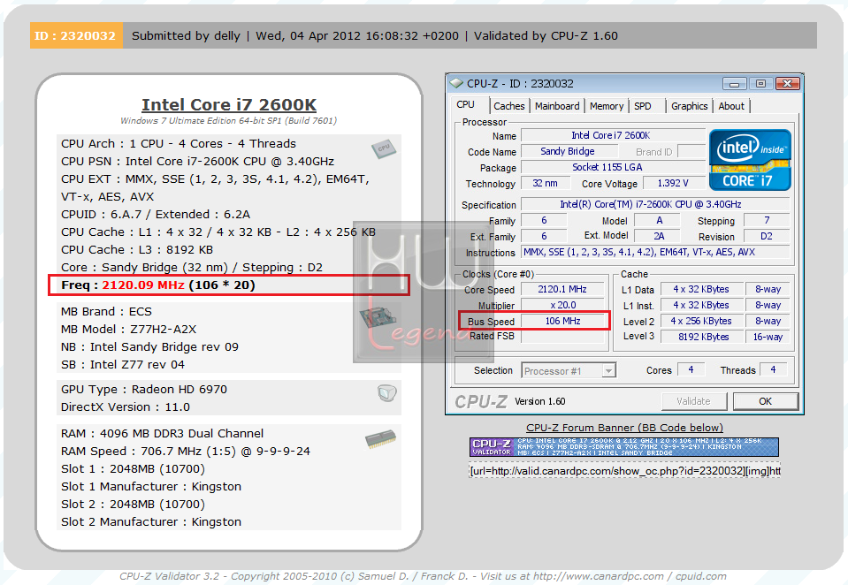848x585 pixels.
Task: Open the SPD tab
Action: point(643,106)
